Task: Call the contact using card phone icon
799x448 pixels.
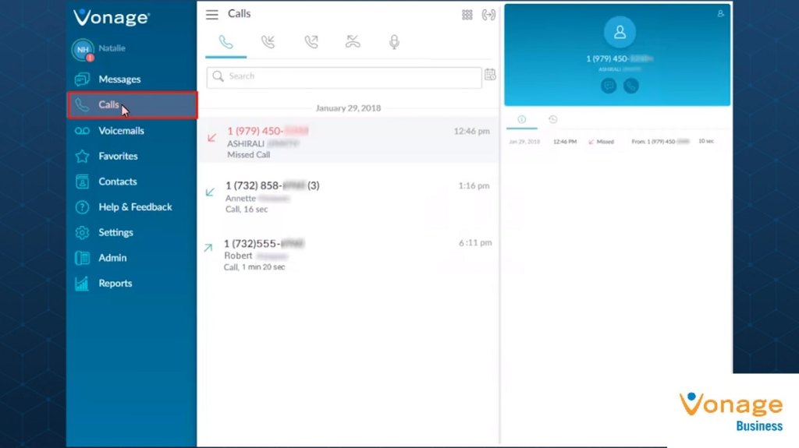Action: pyautogui.click(x=630, y=86)
